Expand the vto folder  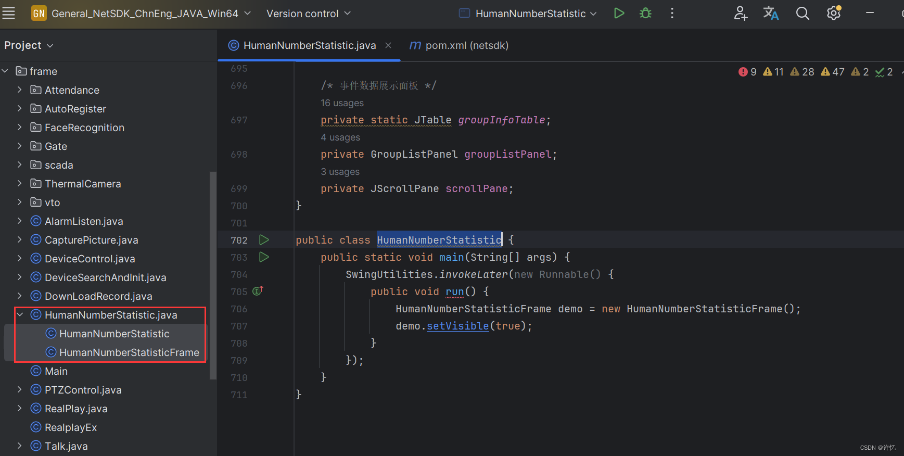[20, 202]
